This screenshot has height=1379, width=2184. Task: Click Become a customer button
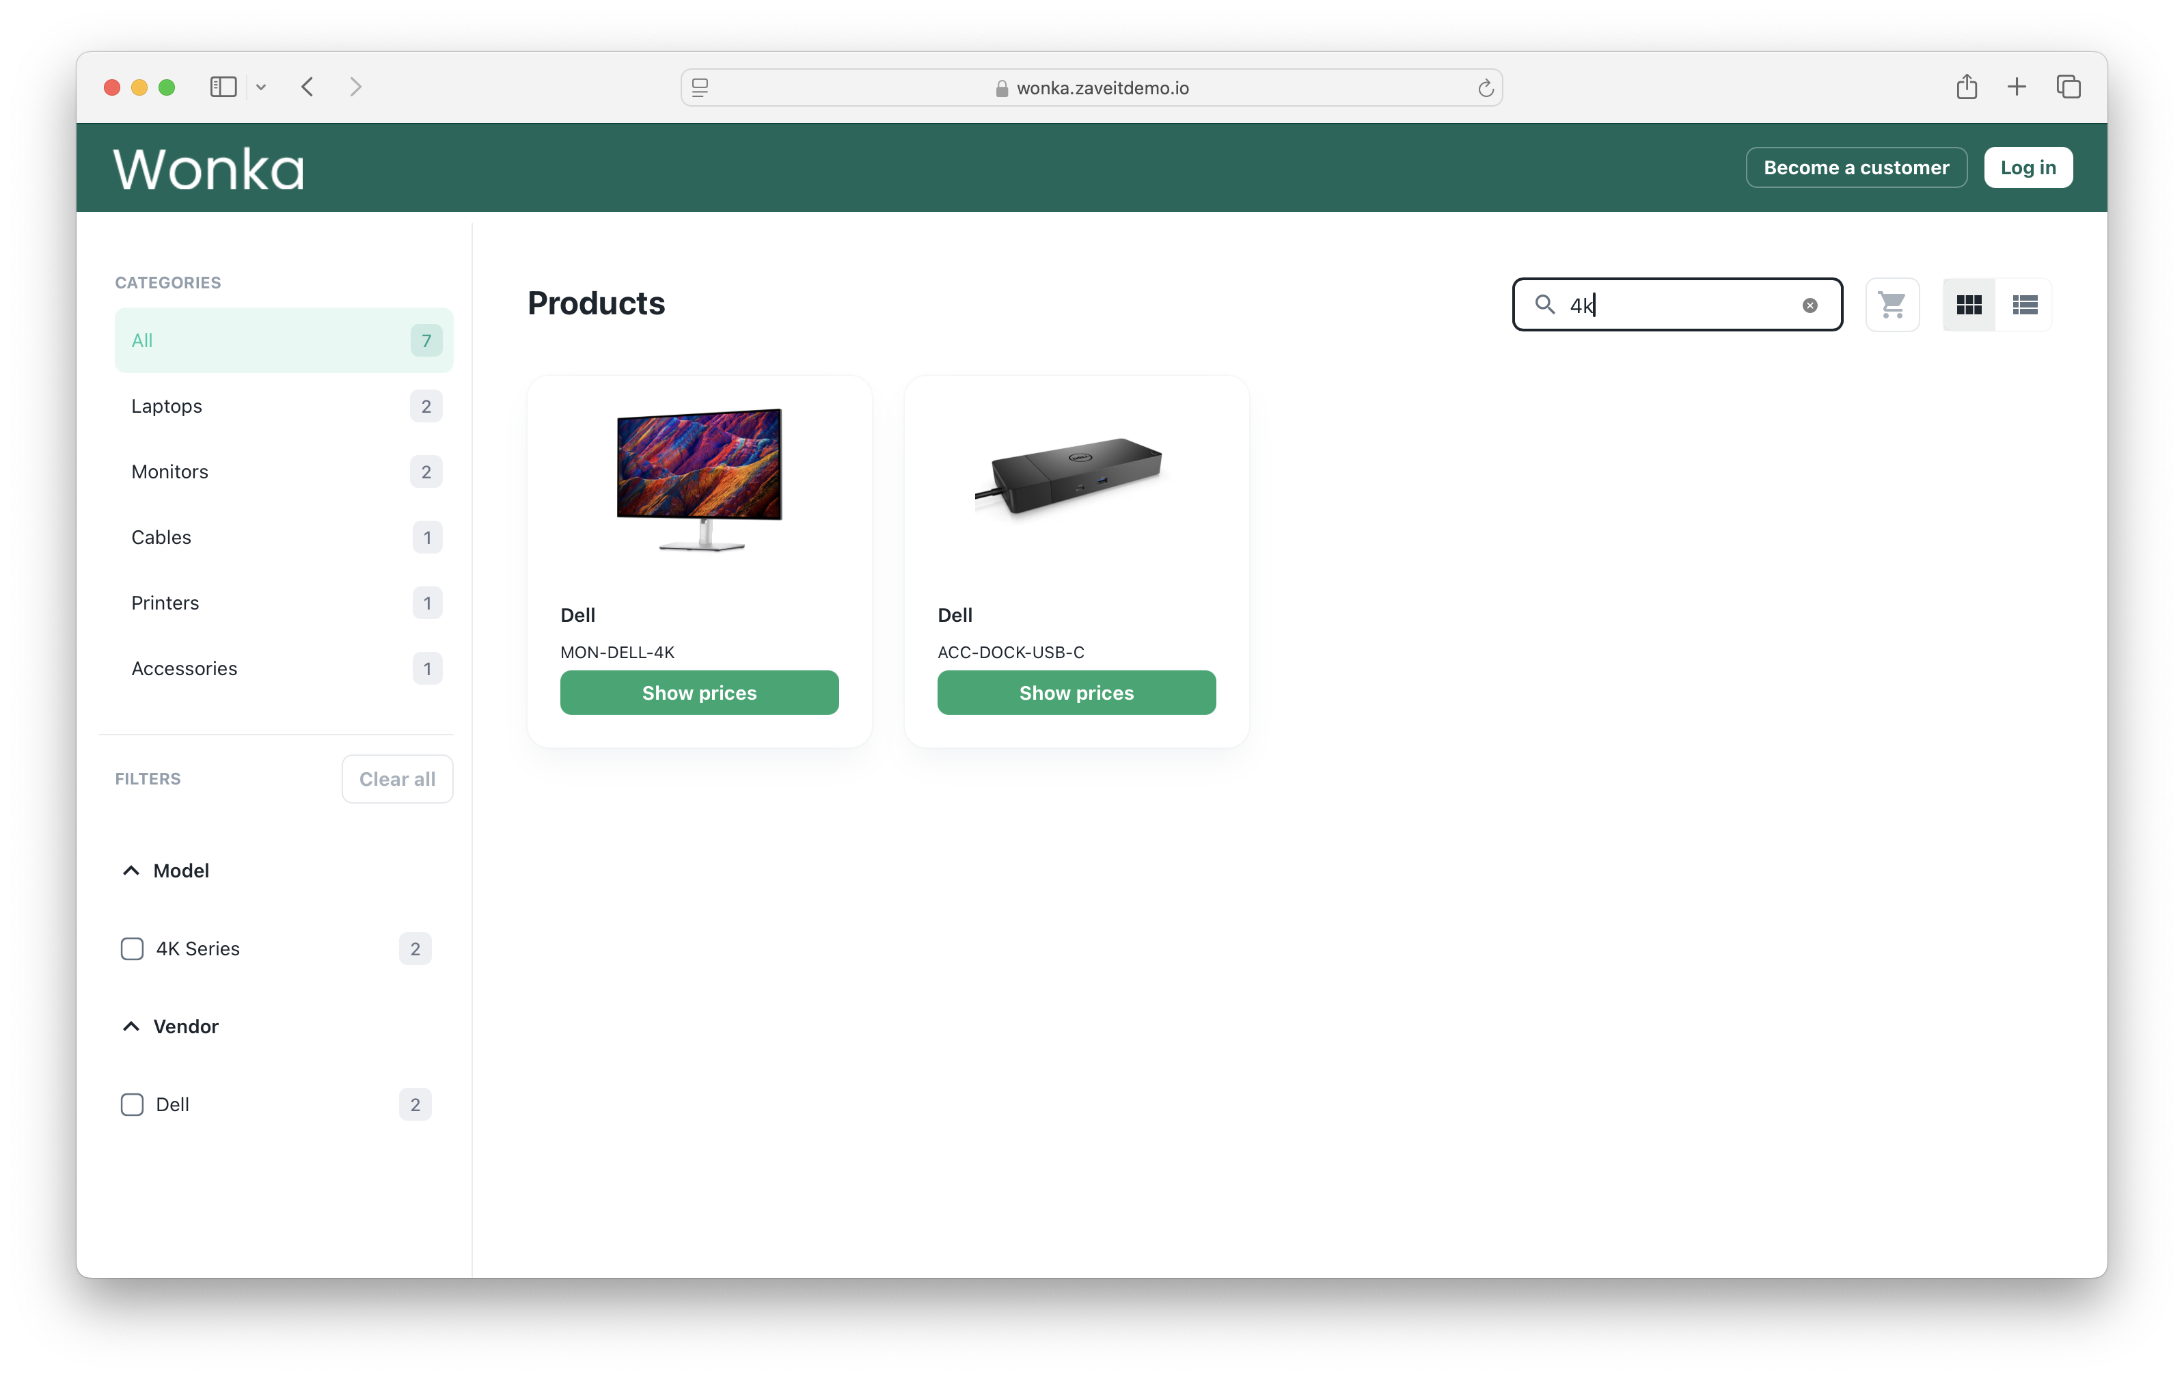(1855, 167)
